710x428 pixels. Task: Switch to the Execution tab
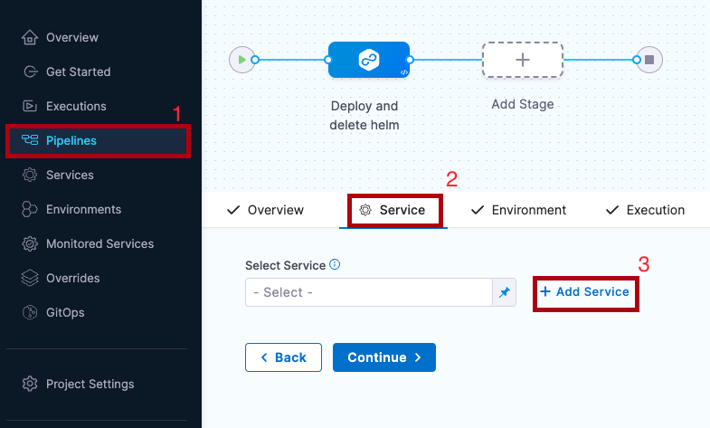tap(646, 210)
